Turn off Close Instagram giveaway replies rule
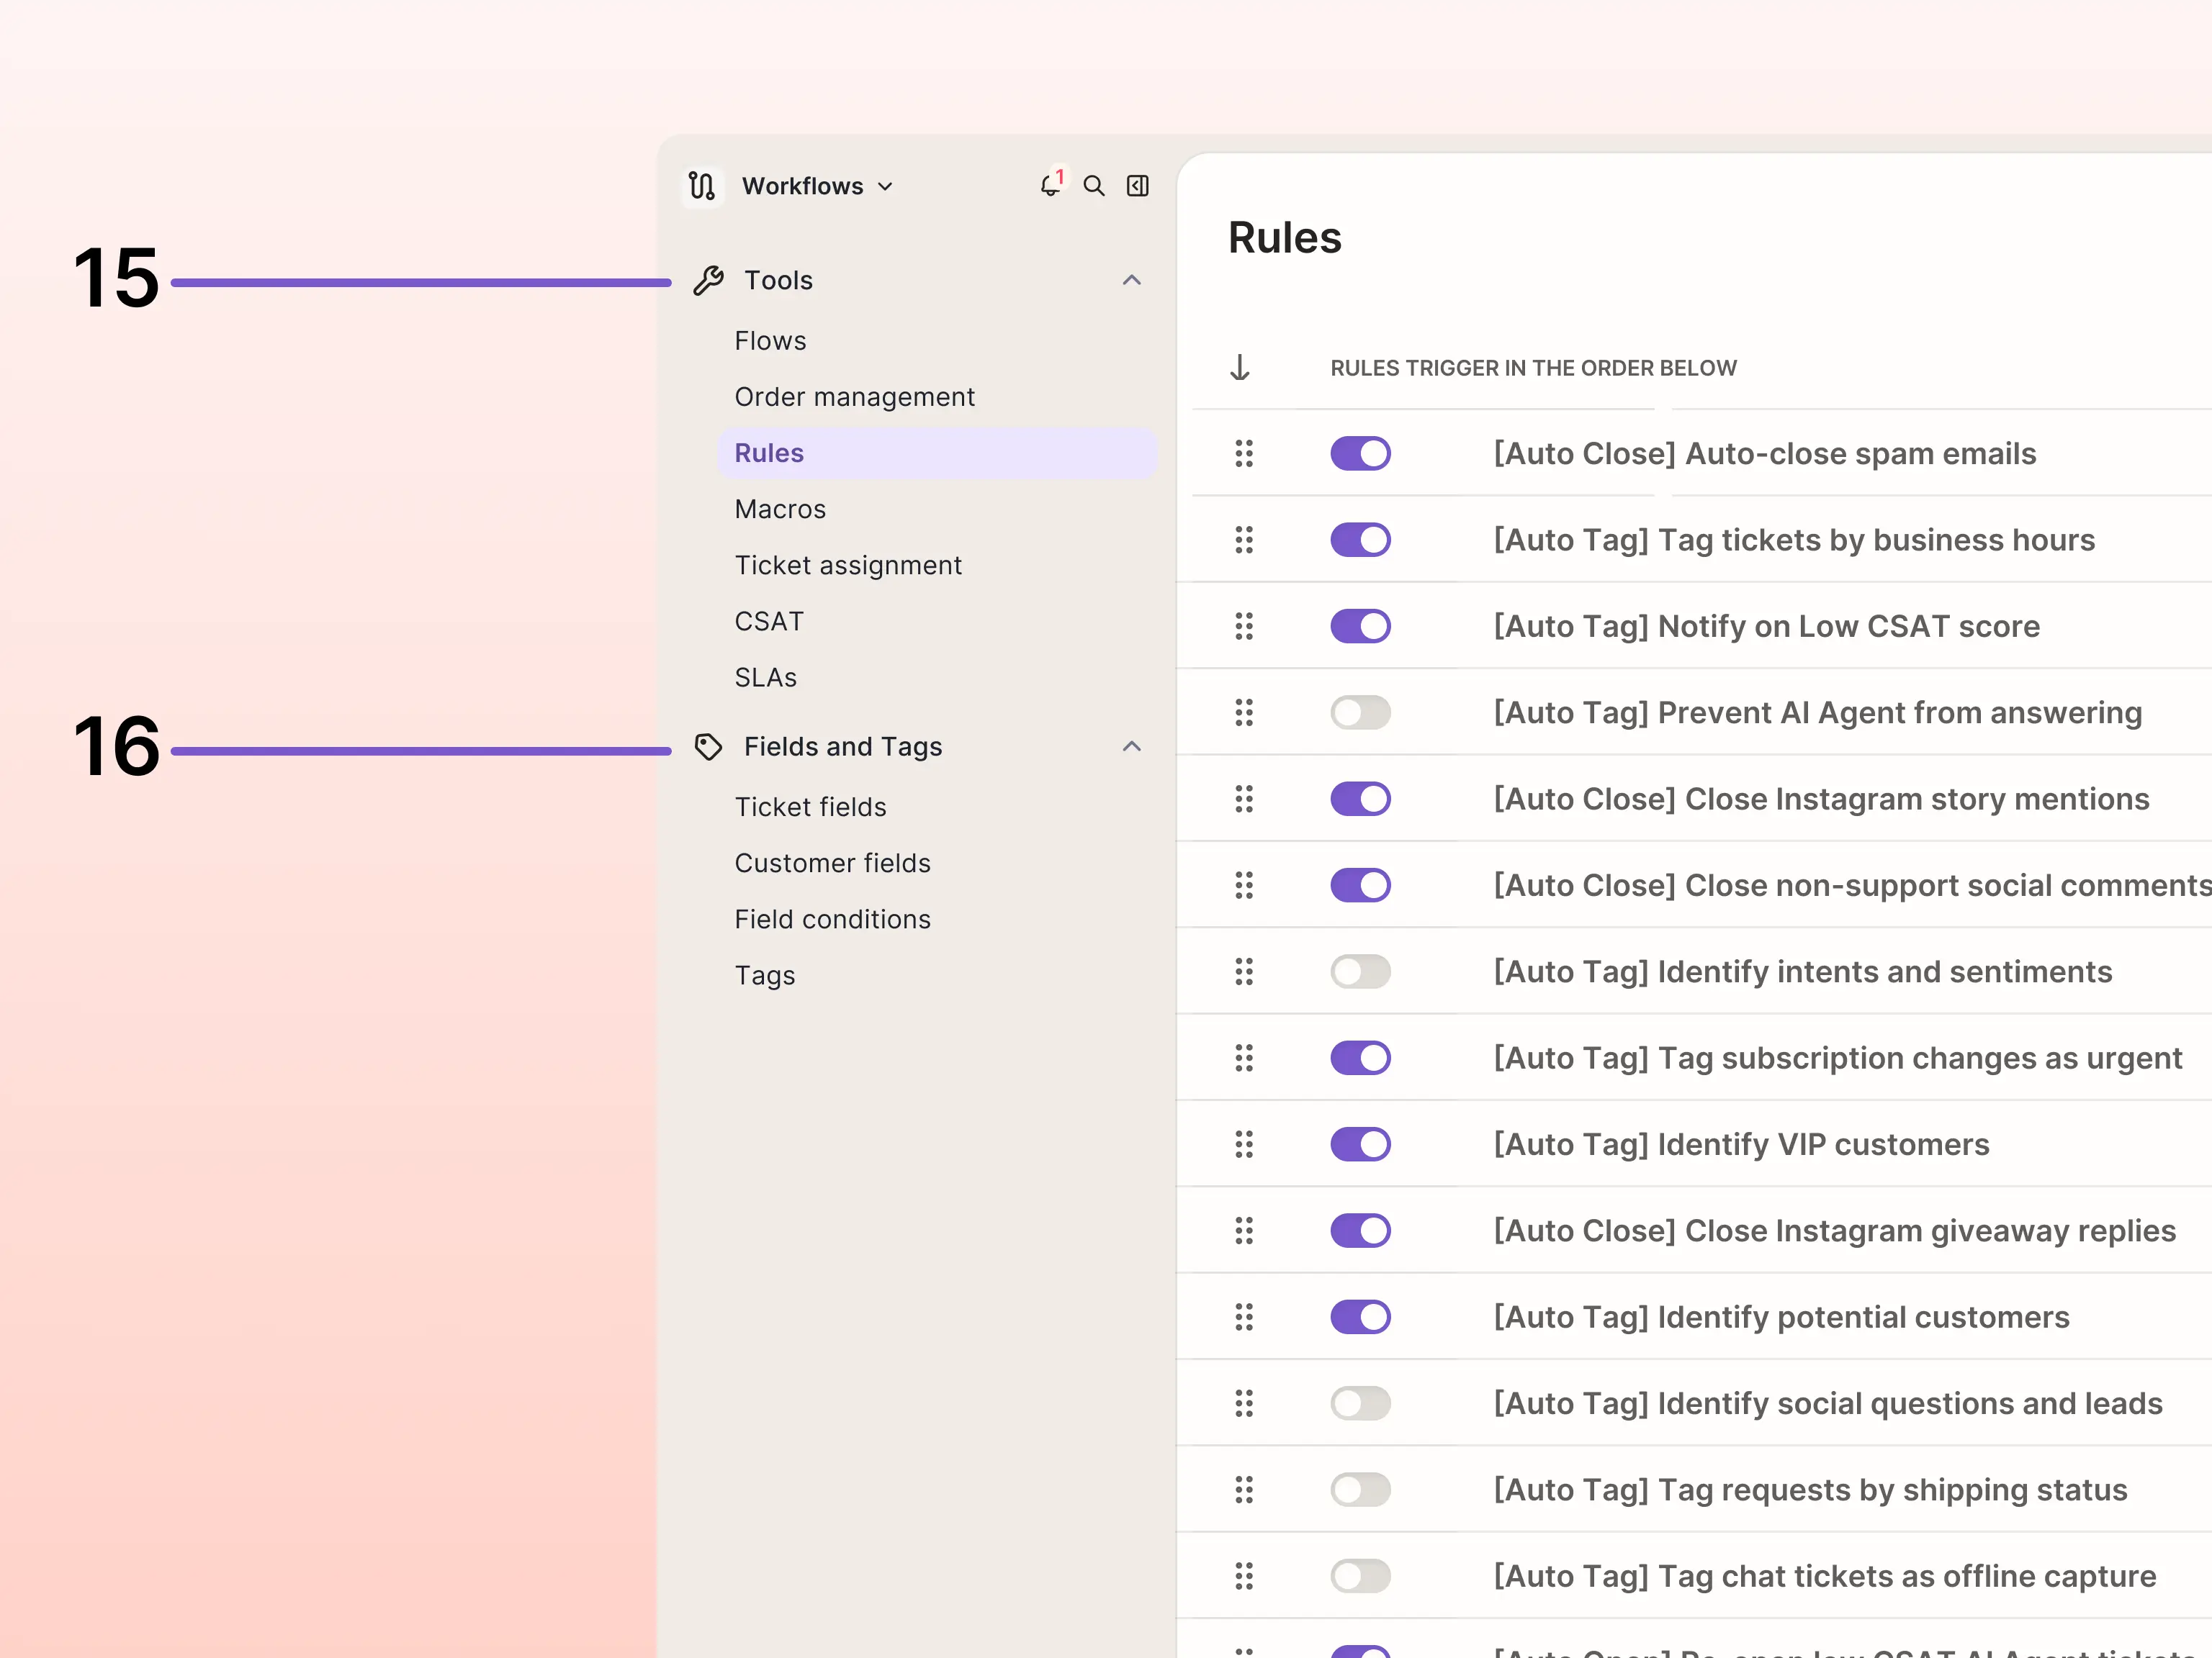2212x1658 pixels. pos(1360,1231)
